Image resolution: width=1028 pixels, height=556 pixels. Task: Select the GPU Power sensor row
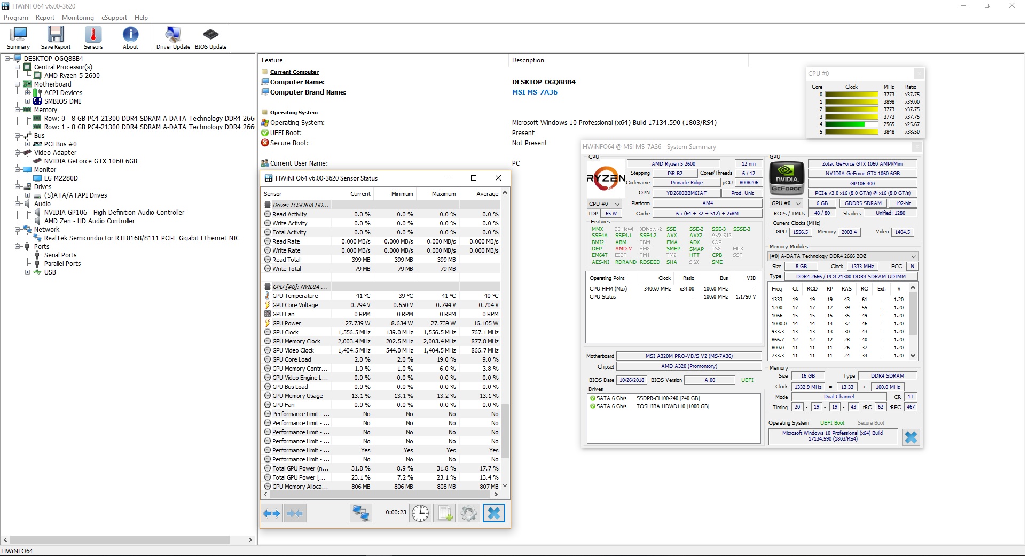pos(381,323)
